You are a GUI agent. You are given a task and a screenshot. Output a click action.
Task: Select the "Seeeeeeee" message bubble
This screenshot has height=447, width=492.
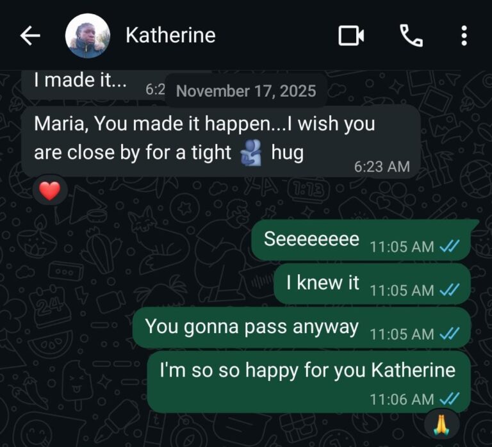tap(361, 240)
